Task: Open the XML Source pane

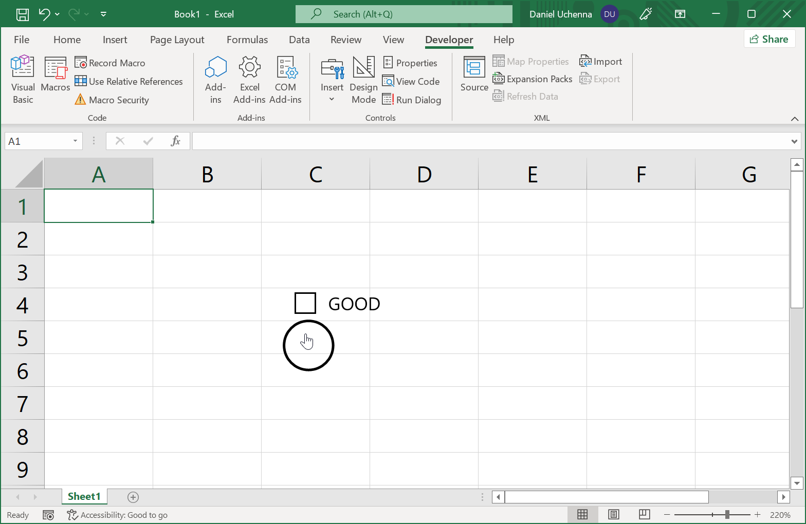Action: (474, 75)
